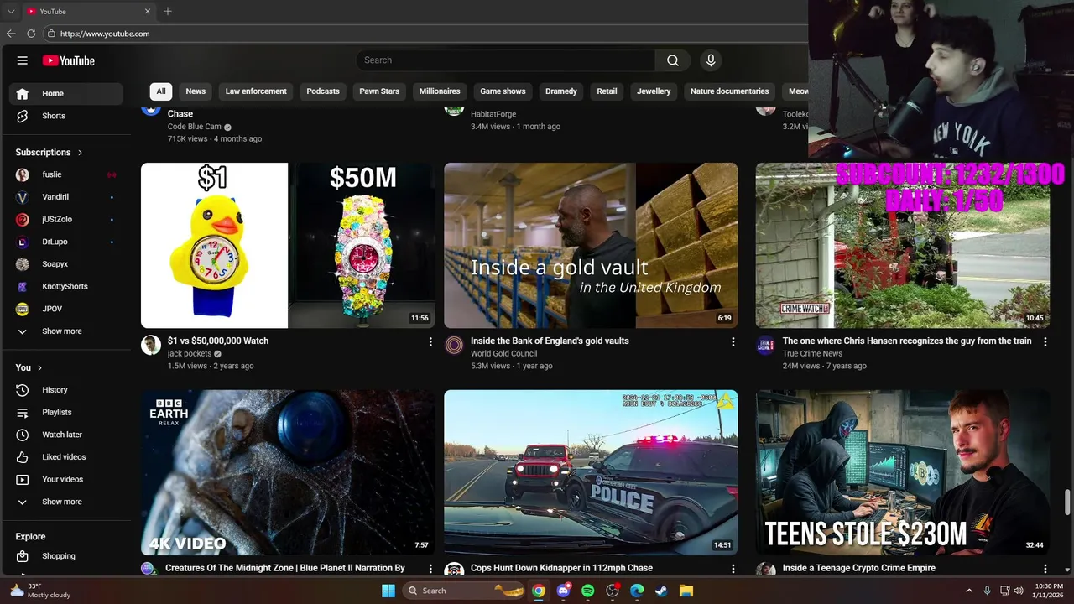Select the Law enforcement chip

click(256, 91)
